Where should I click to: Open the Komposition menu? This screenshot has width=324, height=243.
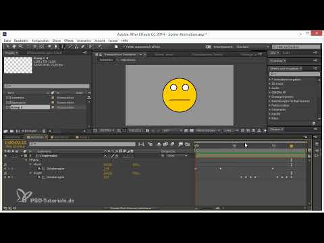coord(40,40)
